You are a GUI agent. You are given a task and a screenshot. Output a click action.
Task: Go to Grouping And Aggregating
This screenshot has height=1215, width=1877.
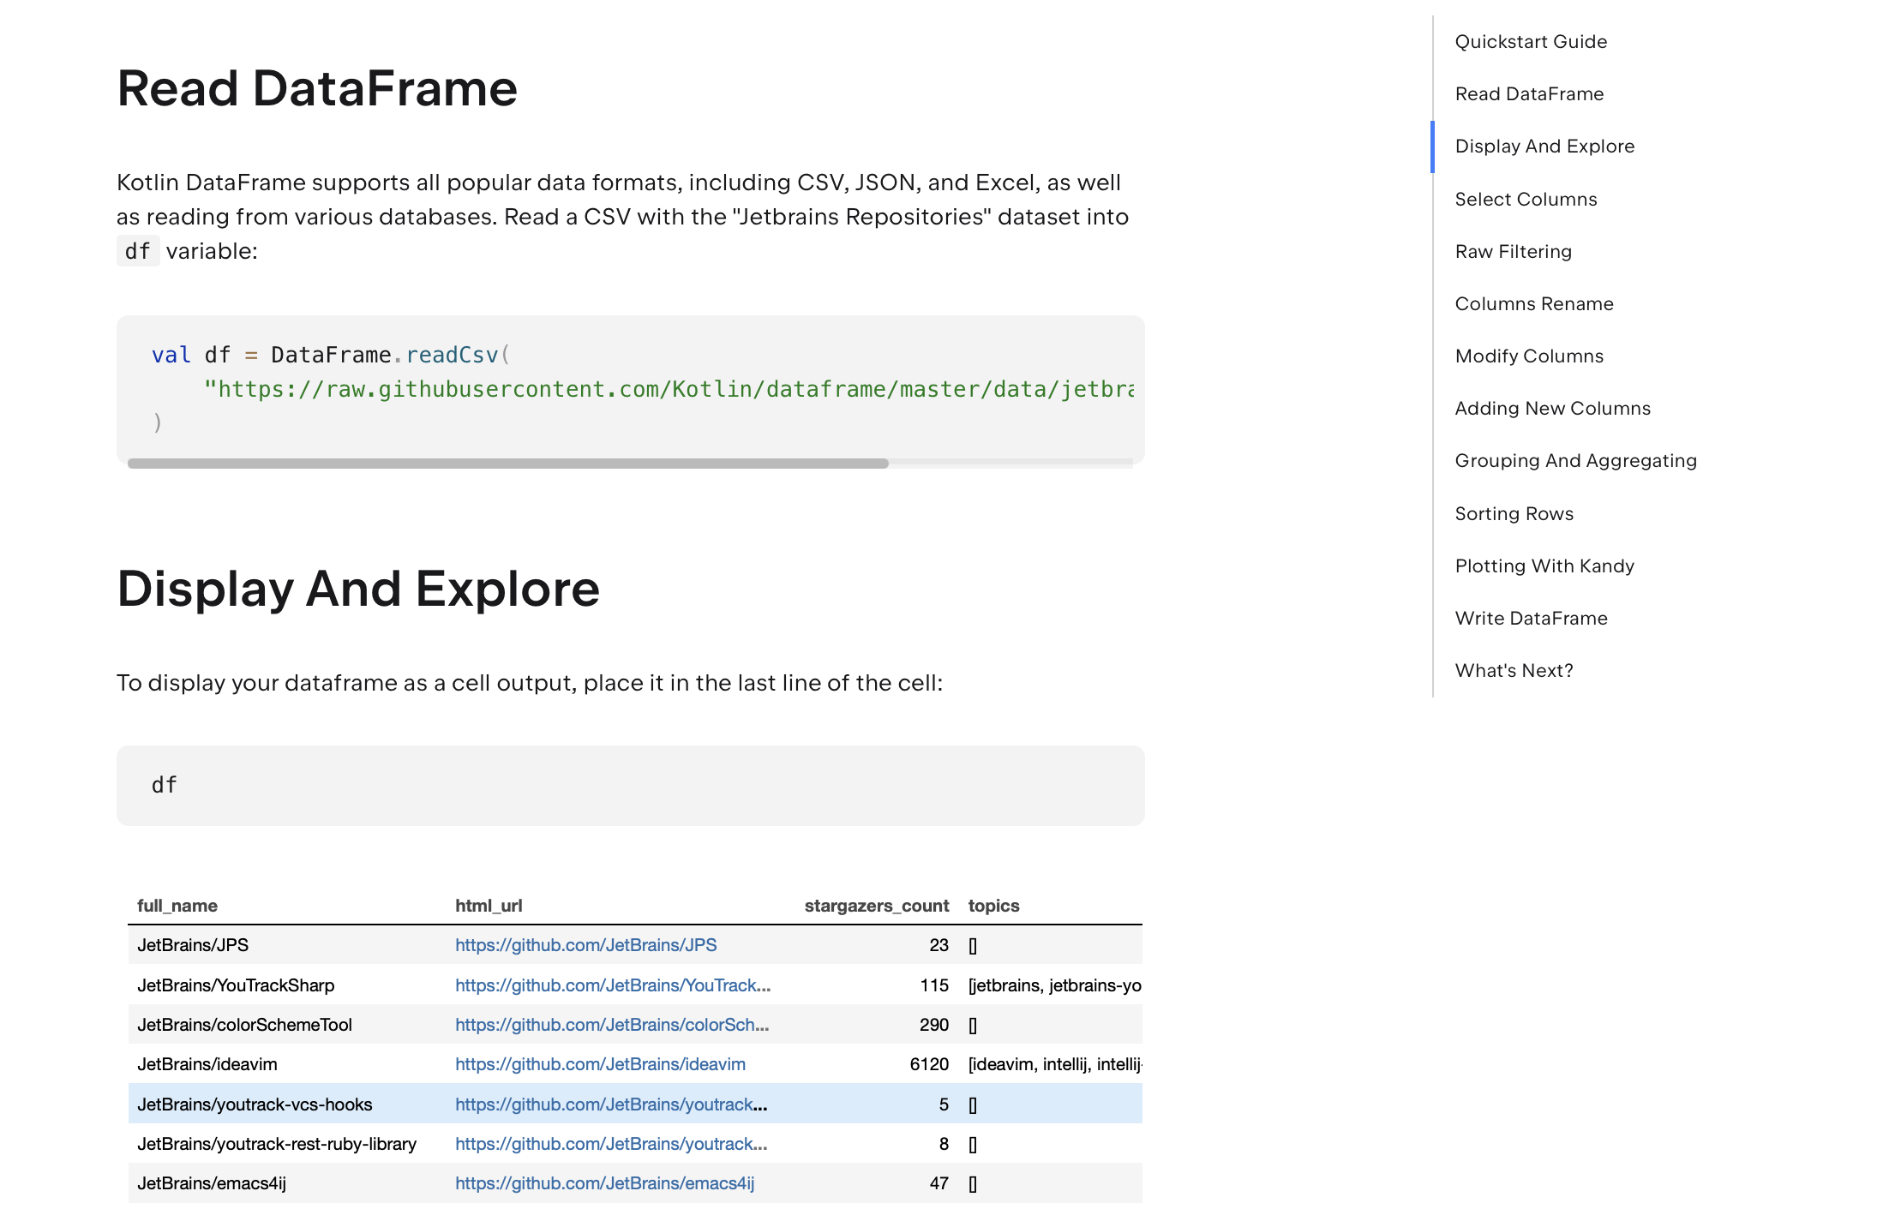[1574, 460]
